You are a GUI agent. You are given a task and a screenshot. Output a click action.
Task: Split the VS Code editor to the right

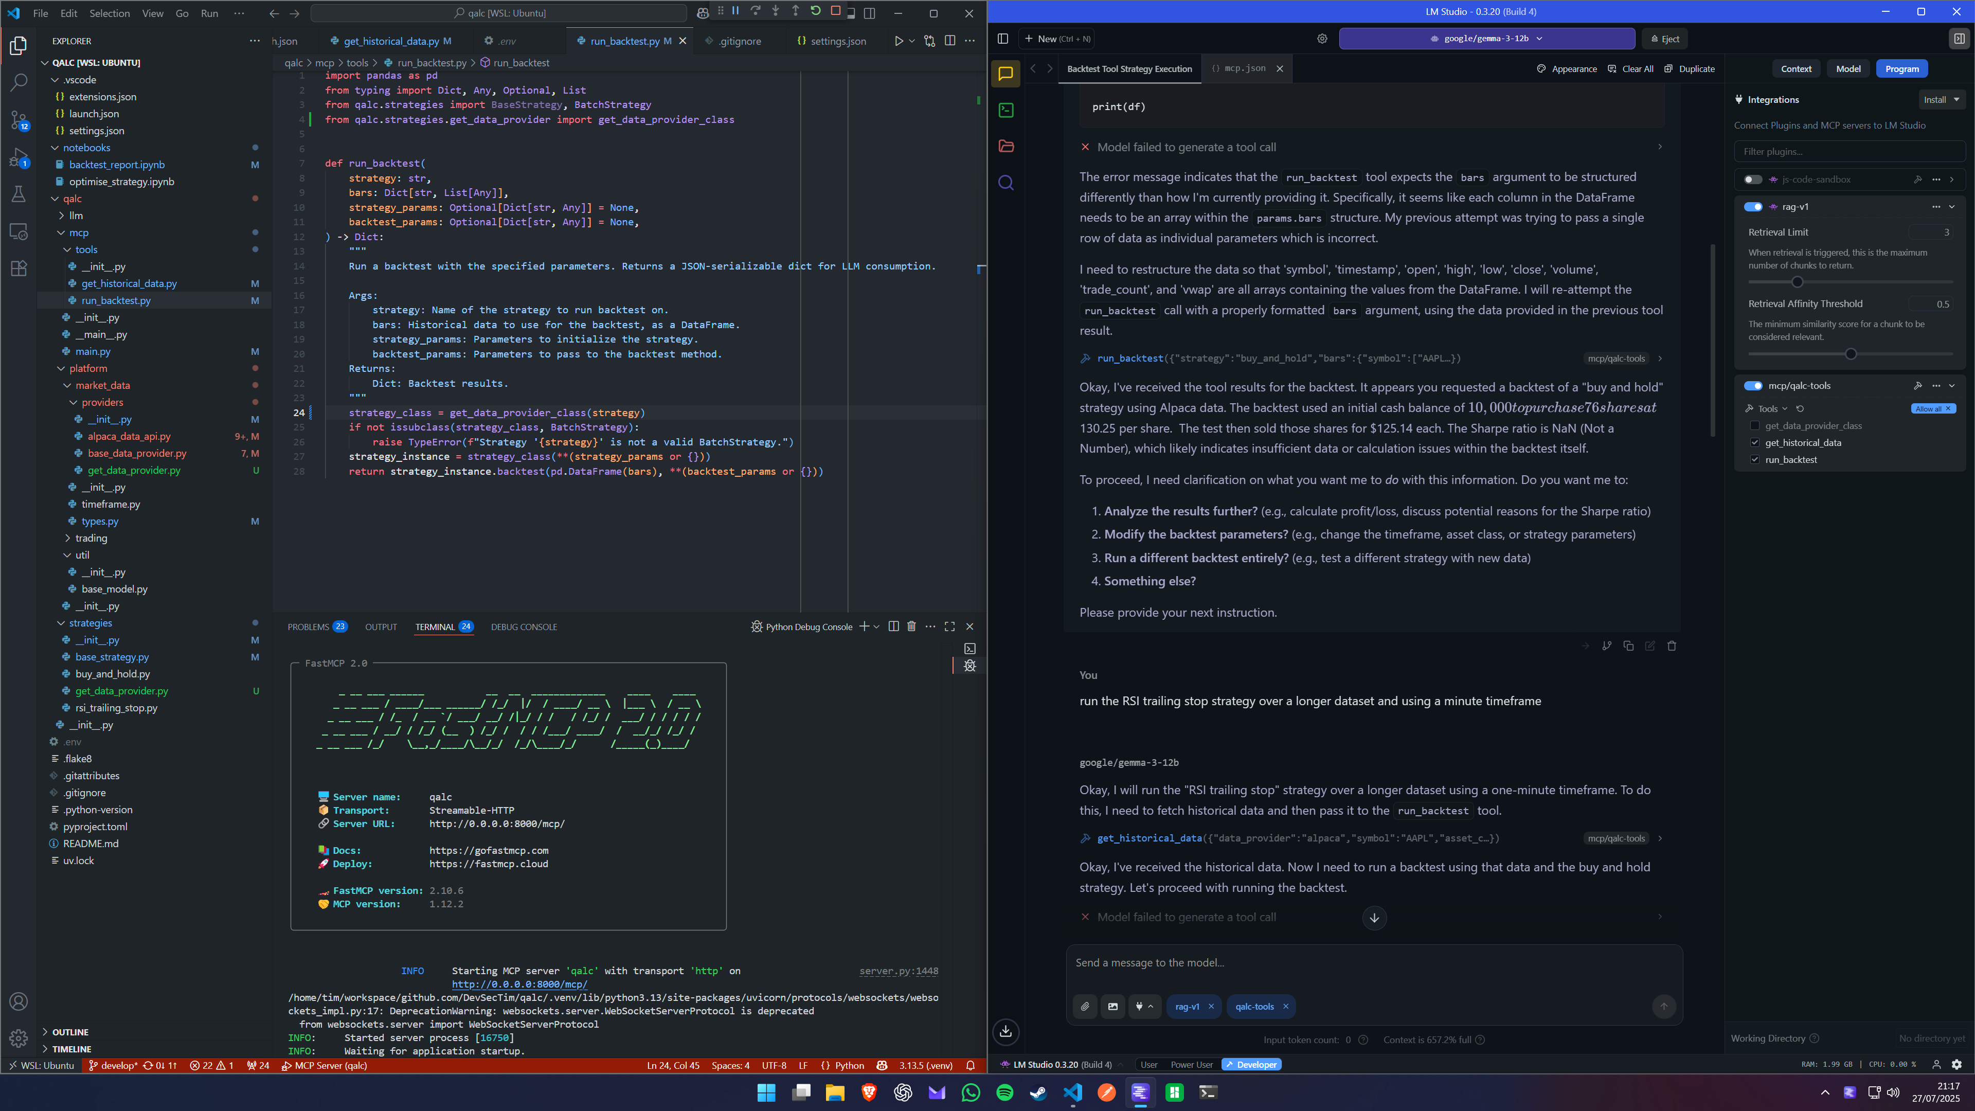[950, 41]
